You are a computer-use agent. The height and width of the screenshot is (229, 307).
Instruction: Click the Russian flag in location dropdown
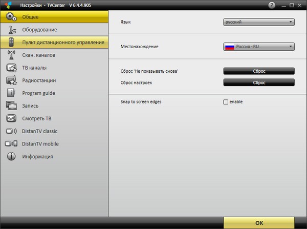click(x=229, y=47)
